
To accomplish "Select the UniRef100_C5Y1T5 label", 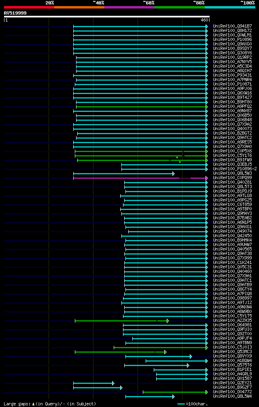I will pyautogui.click(x=232, y=316).
